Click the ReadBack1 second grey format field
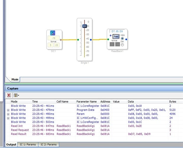 [118, 44]
